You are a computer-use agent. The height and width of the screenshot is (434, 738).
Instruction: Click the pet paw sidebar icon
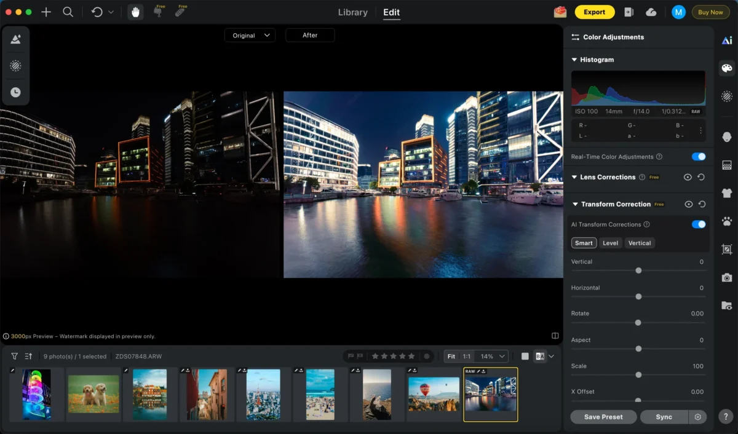coord(727,221)
